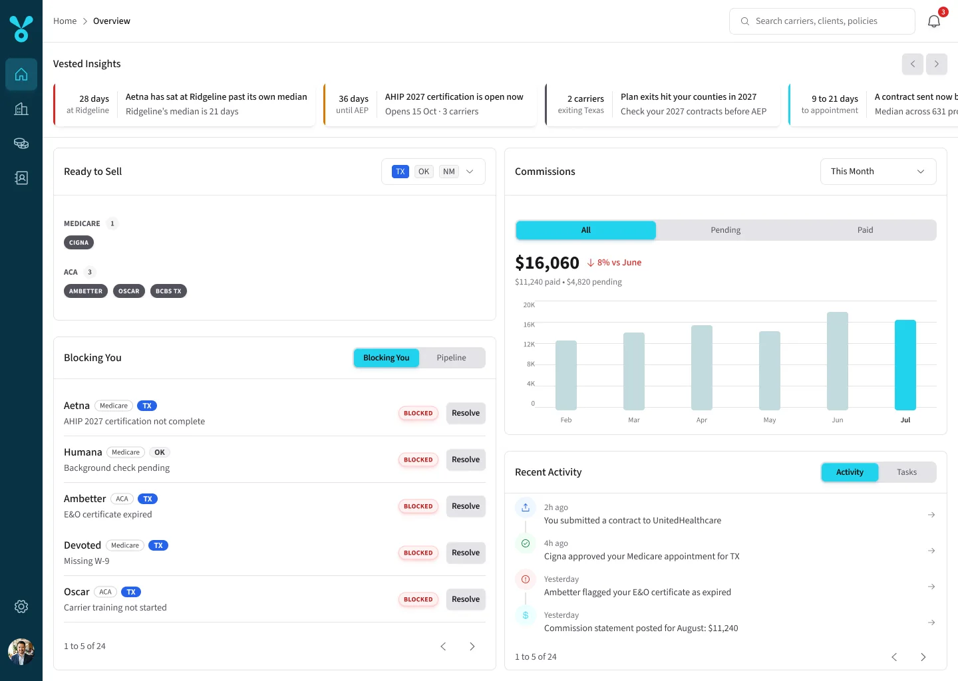Show previous Vested Insights card
The image size is (958, 681).
tap(913, 64)
